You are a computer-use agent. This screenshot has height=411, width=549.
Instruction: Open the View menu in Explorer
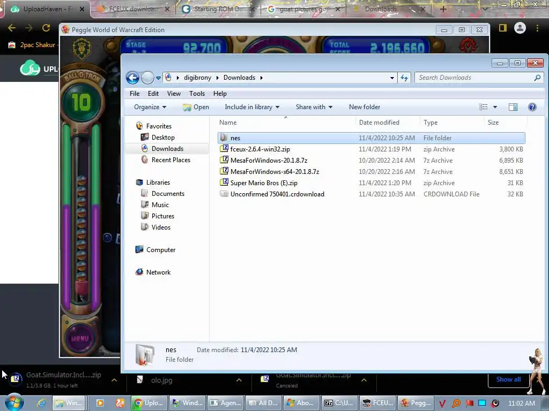click(174, 94)
